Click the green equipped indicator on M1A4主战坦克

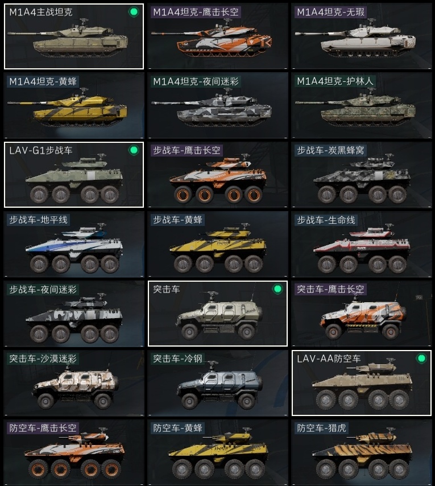pyautogui.click(x=134, y=12)
